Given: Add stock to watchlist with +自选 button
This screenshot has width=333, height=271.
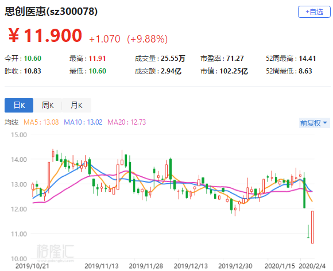Looking at the screenshot, I should [314, 11].
